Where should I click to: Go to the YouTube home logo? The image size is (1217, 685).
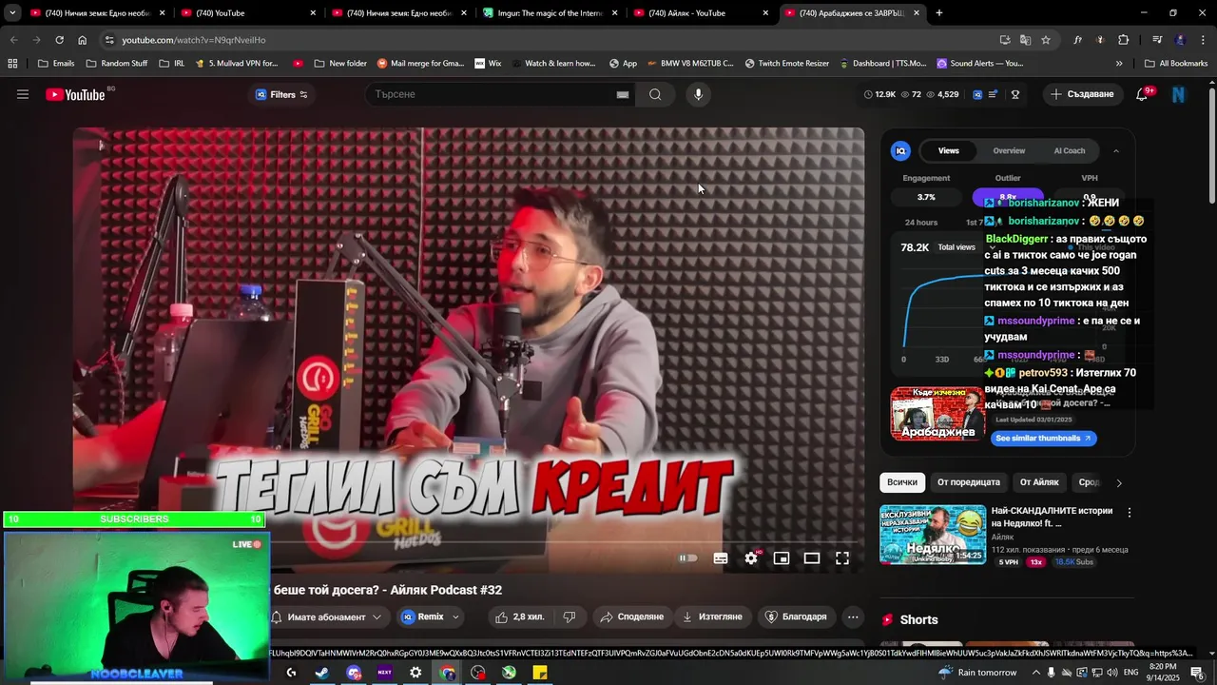(x=75, y=94)
